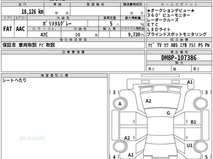Image resolution: width=213 pixels, height=159 pixels.
Task: Click the rear right wheel in diagram
Action: (x=201, y=147)
